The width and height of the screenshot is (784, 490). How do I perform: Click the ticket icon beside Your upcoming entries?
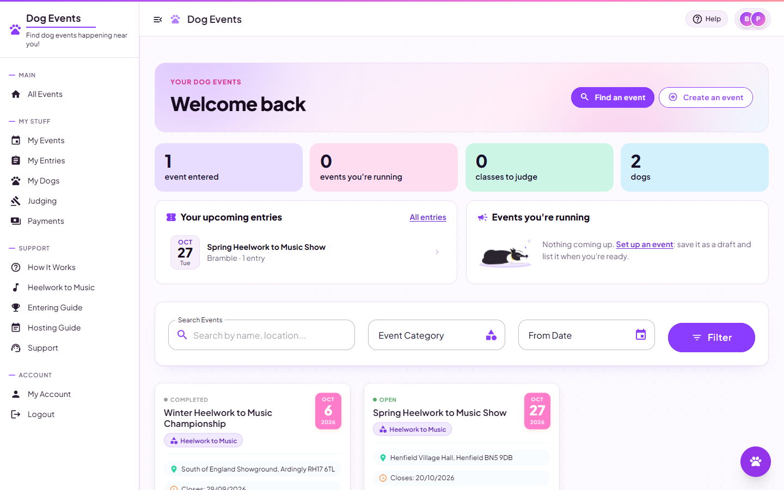coord(171,217)
